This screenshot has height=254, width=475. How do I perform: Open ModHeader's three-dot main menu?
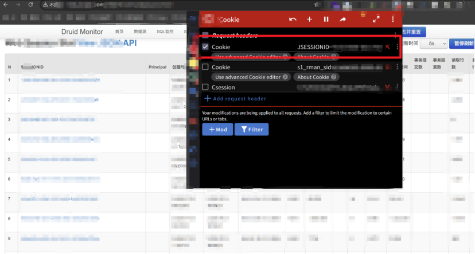pos(393,19)
